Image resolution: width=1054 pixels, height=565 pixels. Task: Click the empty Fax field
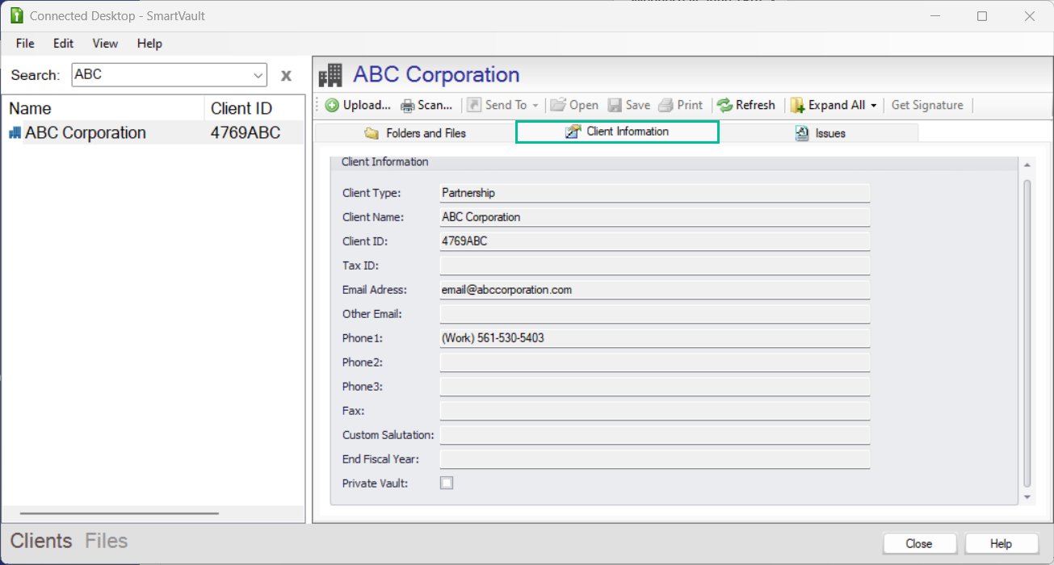click(655, 411)
